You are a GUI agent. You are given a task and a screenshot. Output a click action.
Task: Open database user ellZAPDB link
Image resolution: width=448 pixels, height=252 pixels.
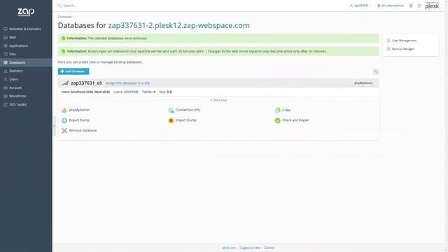point(131,92)
